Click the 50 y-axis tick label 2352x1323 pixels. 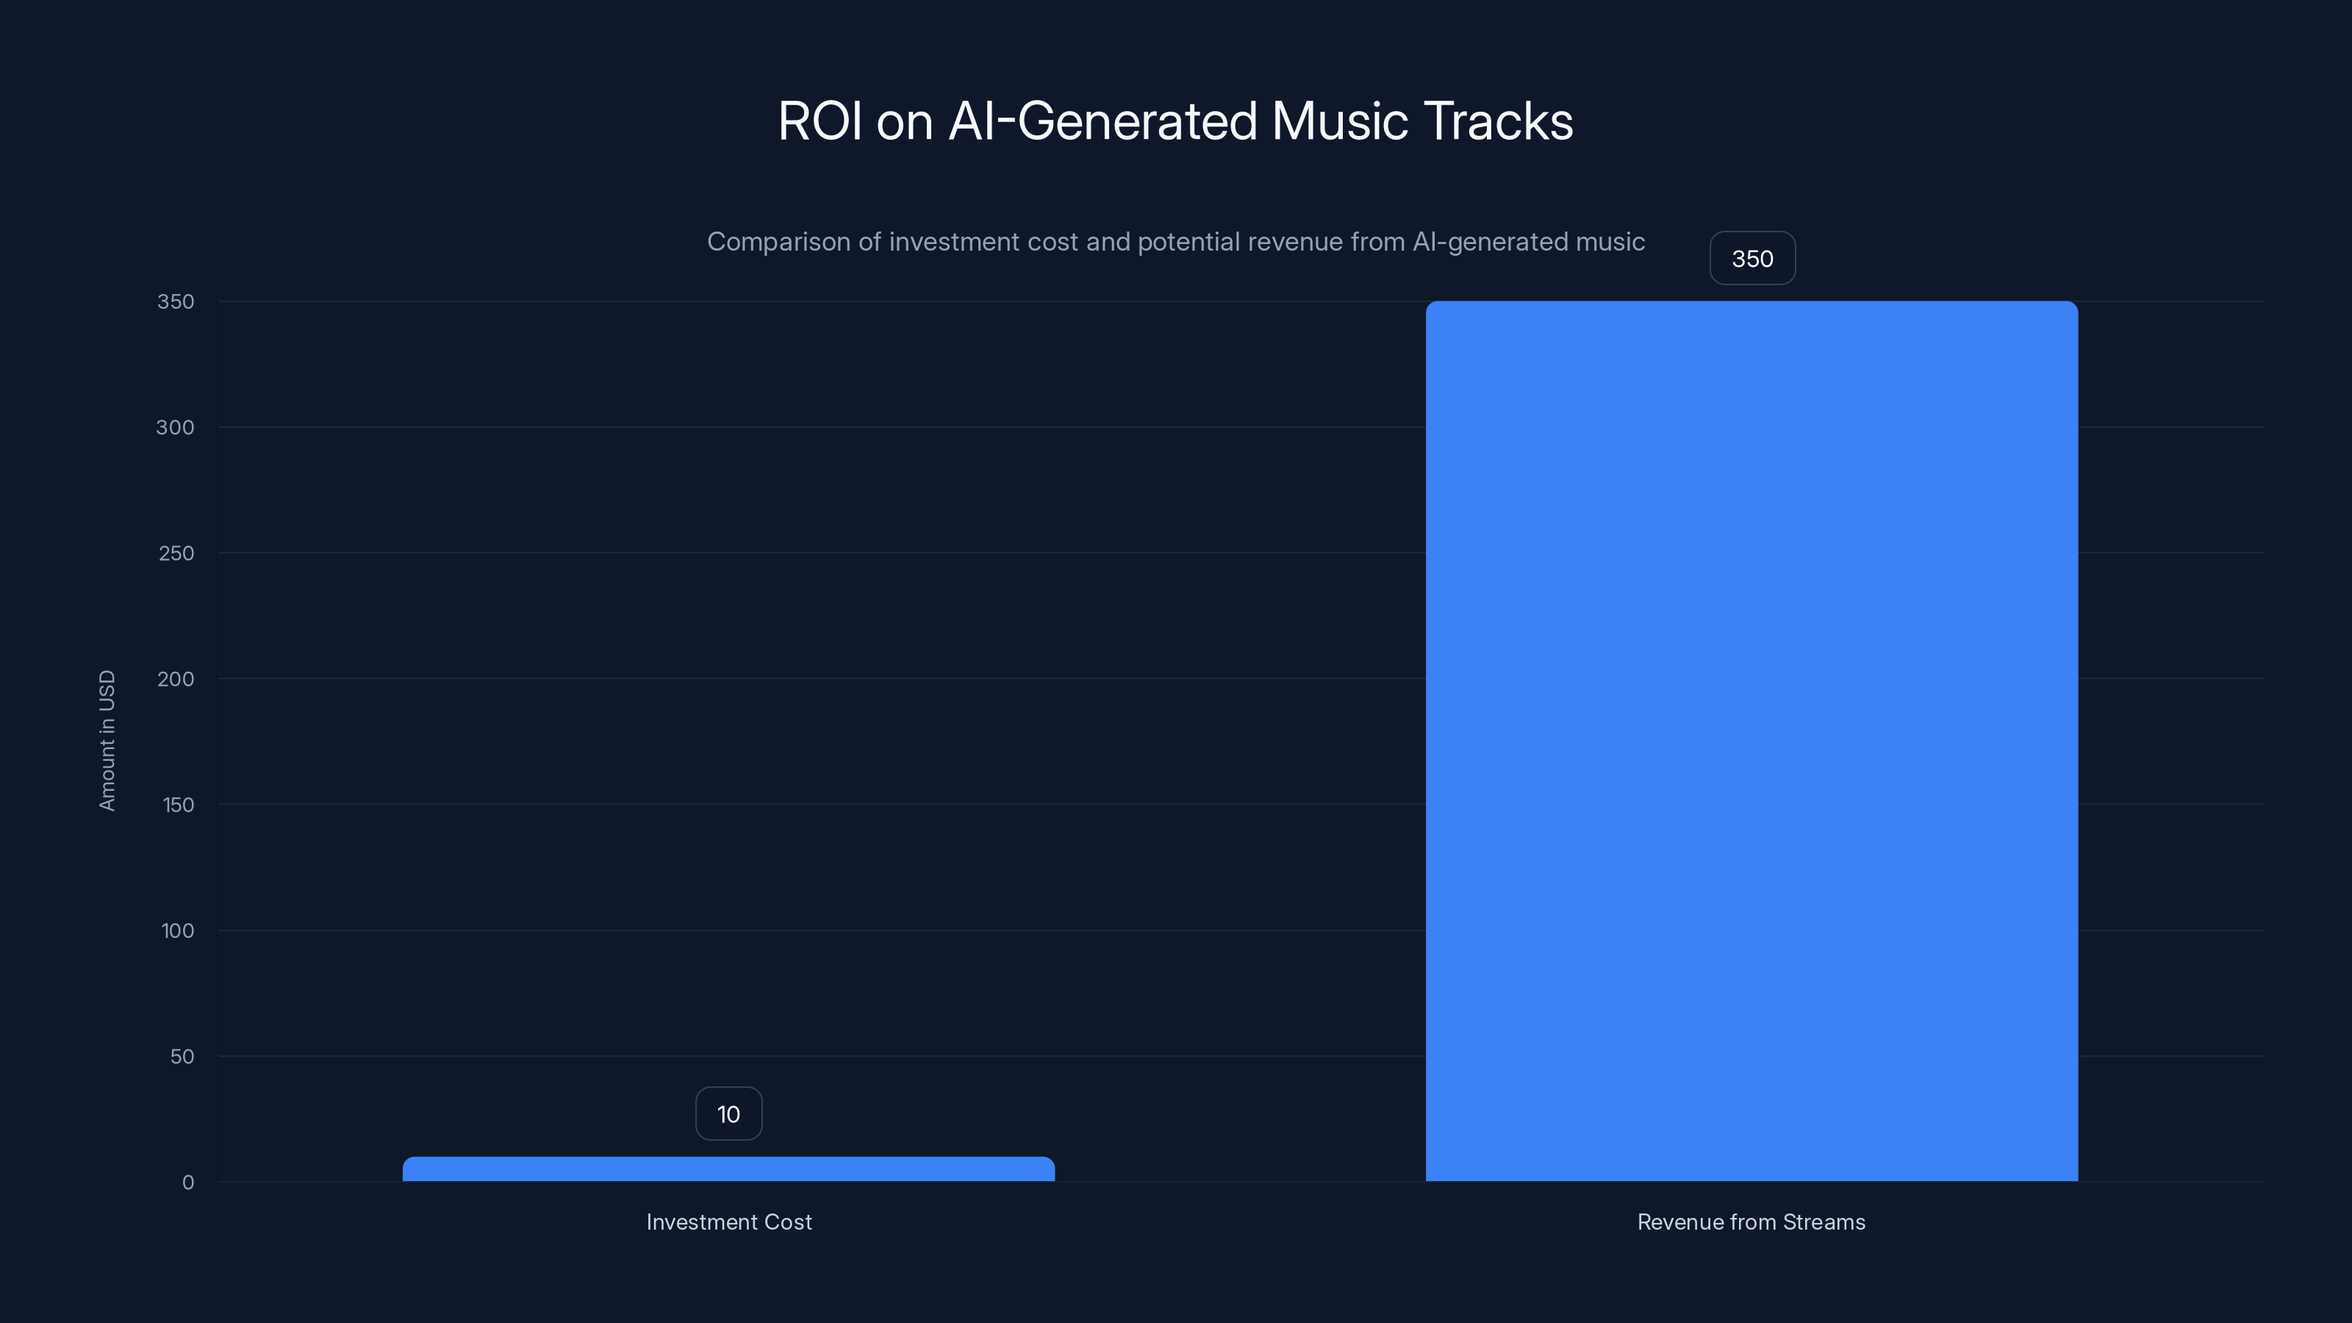182,1056
